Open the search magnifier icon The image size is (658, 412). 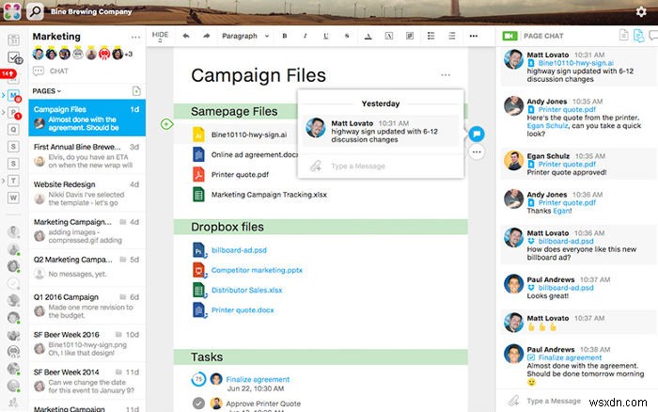tap(36, 12)
